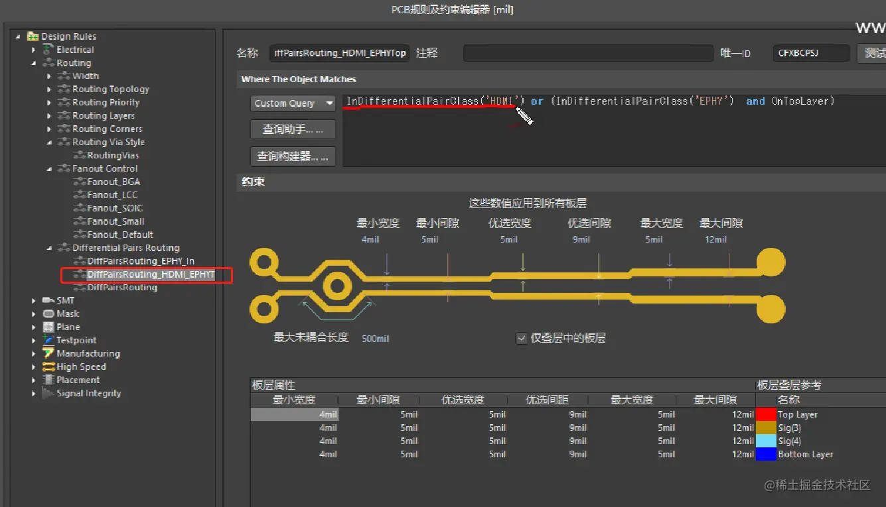886x507 pixels.
Task: Click the Electrical category icon
Action: (x=48, y=50)
